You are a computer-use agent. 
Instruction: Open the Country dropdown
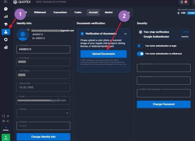(43, 113)
